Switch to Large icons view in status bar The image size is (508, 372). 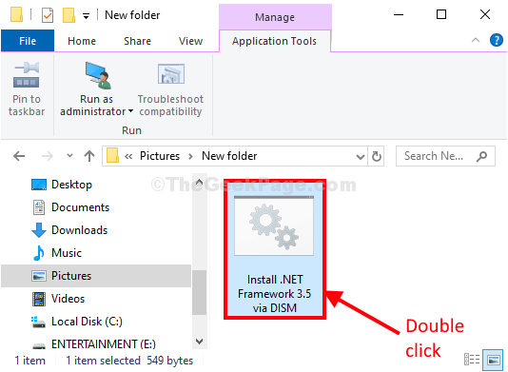(x=493, y=359)
